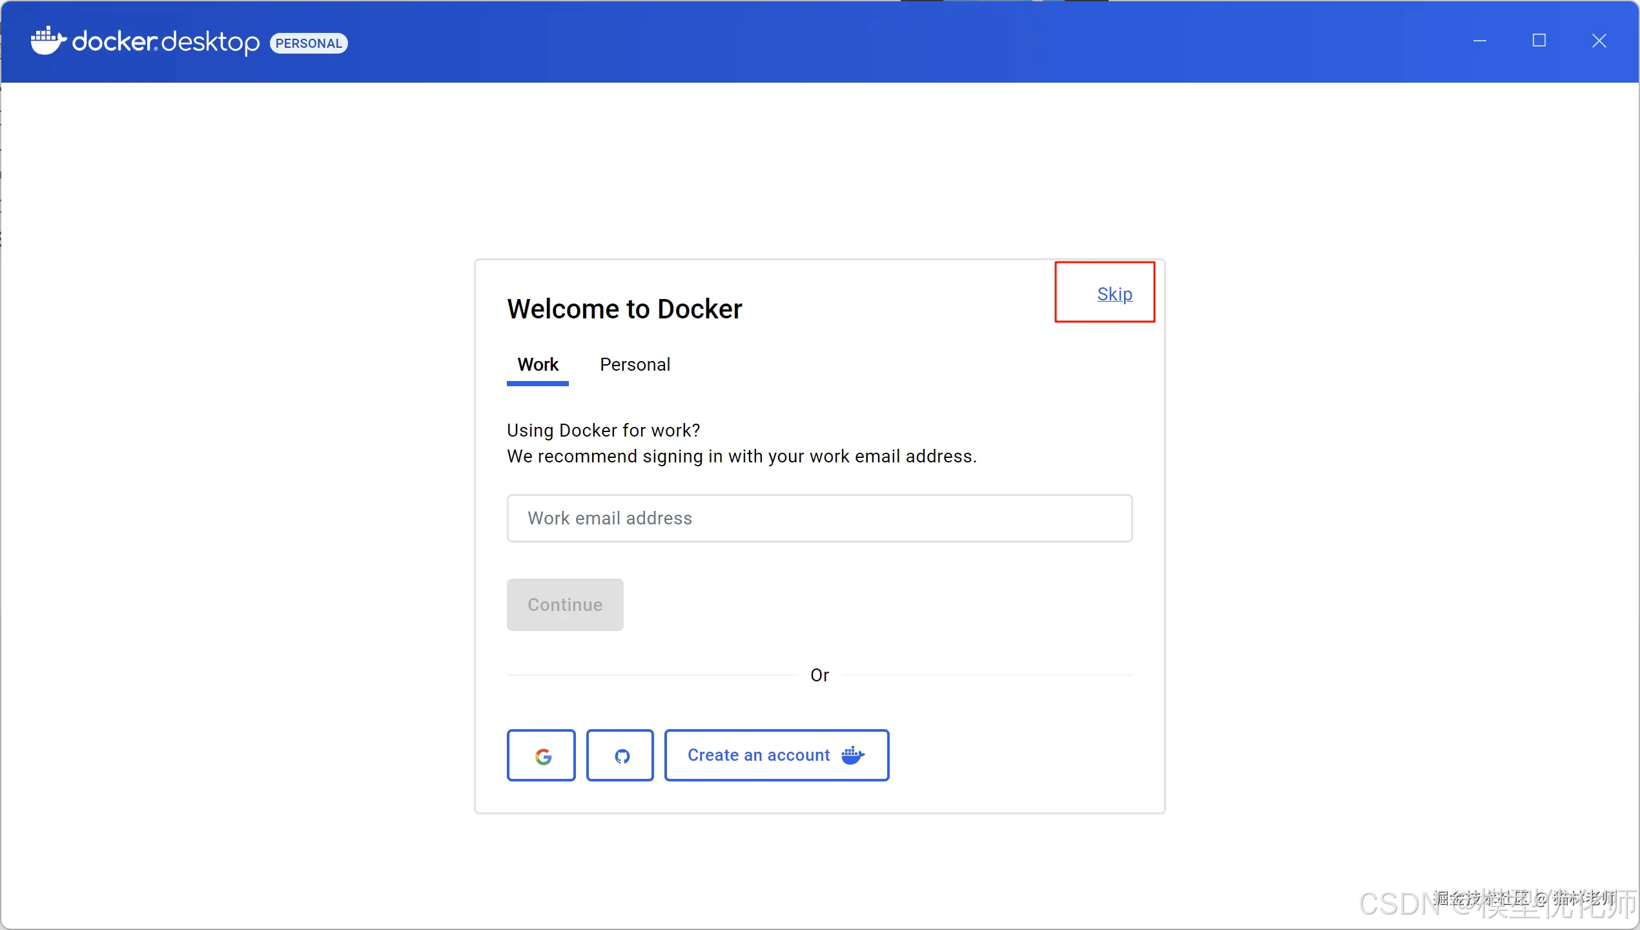Skip the Docker sign-in step
1640x930 pixels.
point(1114,294)
